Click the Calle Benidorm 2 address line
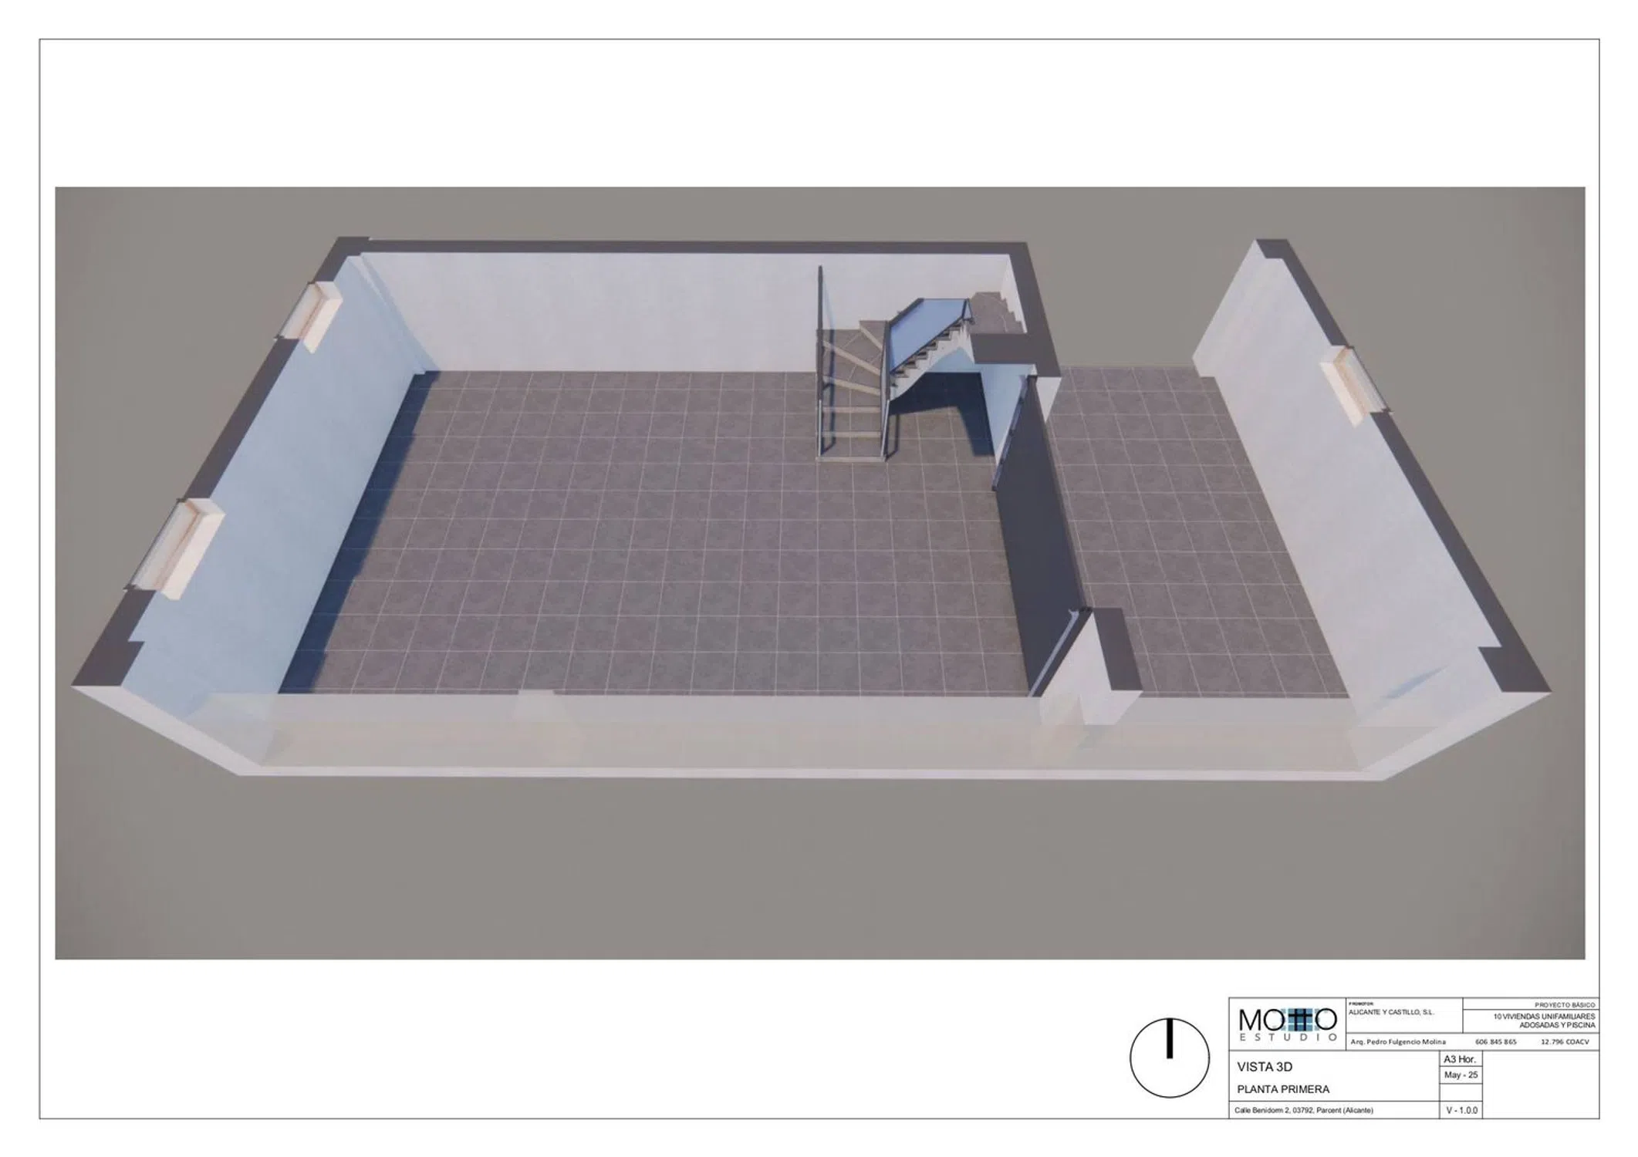 [x=1303, y=1111]
